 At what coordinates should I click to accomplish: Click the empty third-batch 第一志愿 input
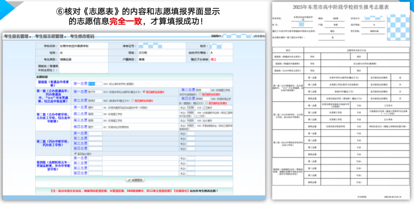pos(95,133)
